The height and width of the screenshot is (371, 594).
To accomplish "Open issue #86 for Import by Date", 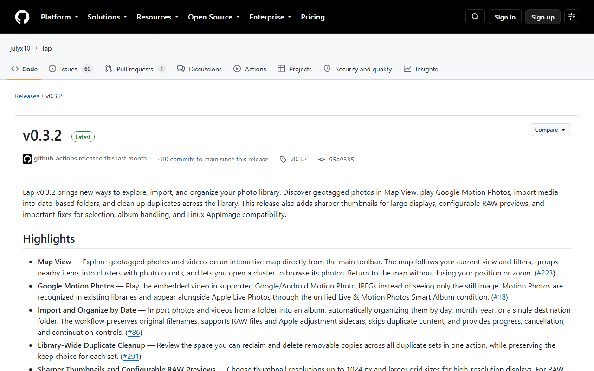I will click(134, 332).
